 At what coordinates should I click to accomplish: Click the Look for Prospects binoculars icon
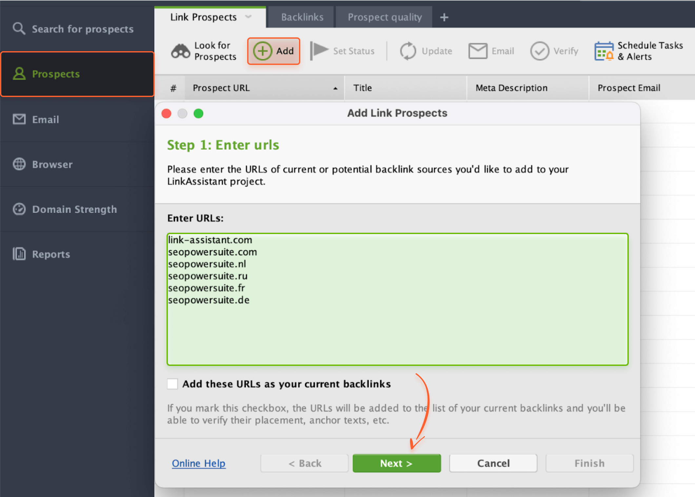(x=180, y=51)
